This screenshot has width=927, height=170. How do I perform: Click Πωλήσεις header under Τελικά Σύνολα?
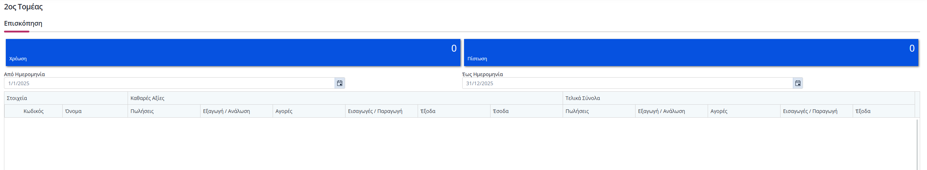click(x=599, y=111)
